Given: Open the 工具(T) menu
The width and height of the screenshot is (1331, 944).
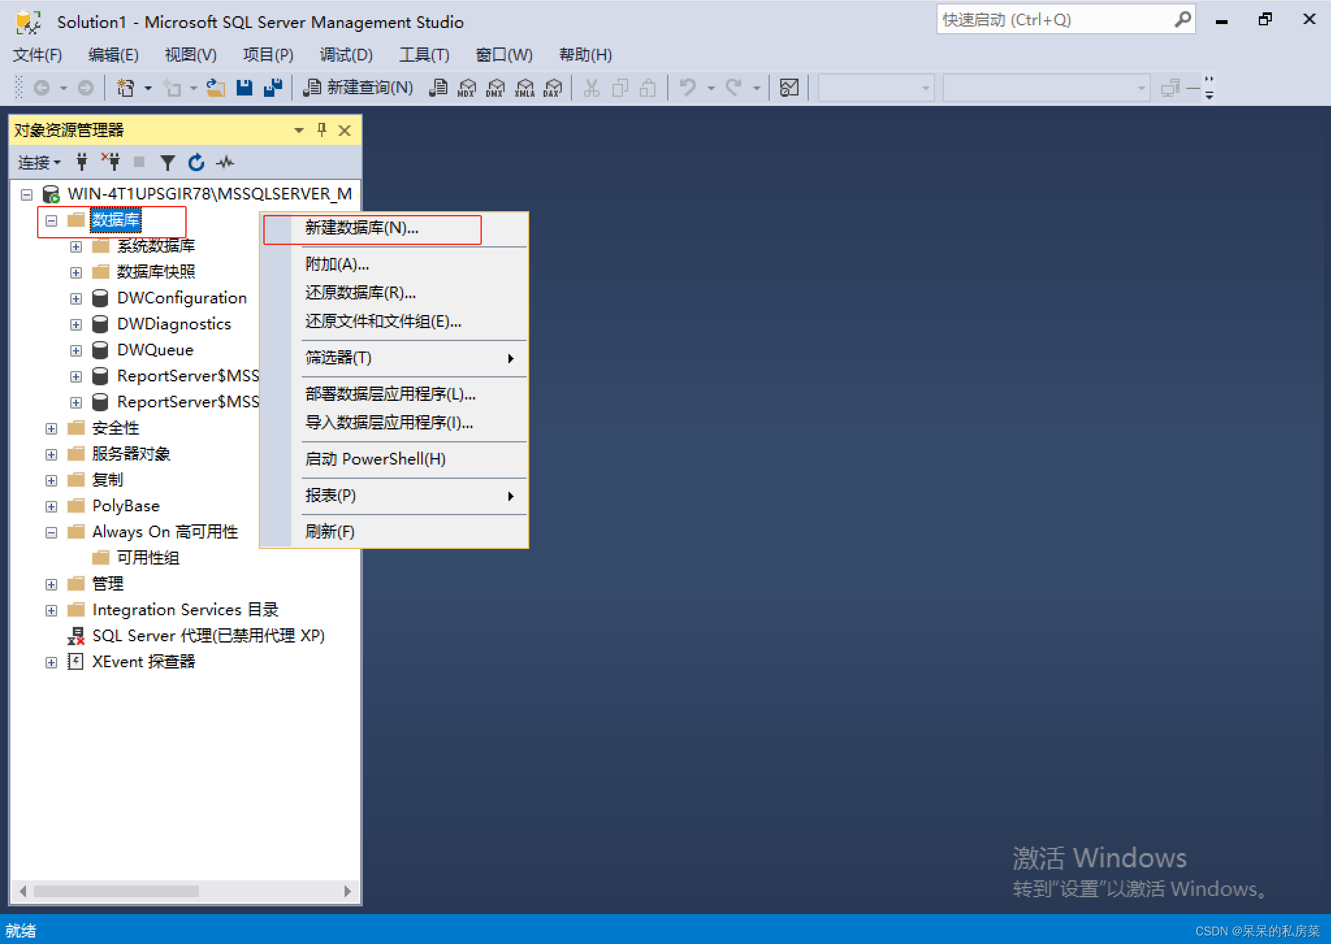Looking at the screenshot, I should tap(424, 55).
